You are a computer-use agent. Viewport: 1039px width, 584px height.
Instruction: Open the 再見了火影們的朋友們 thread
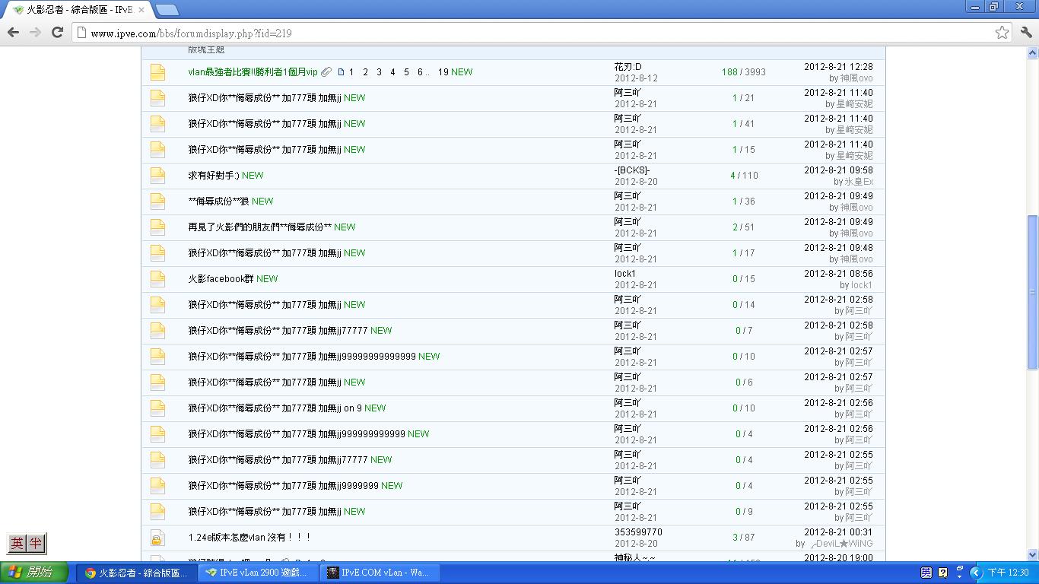(x=259, y=227)
